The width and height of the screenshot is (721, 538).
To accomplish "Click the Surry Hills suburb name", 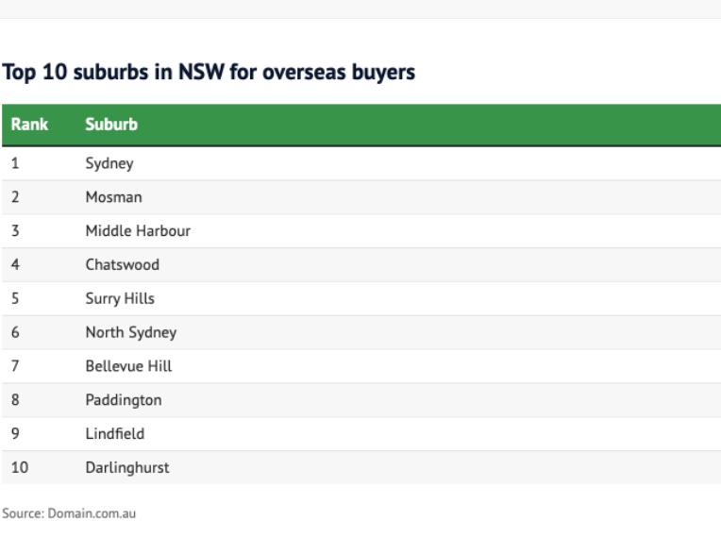I will click(120, 298).
